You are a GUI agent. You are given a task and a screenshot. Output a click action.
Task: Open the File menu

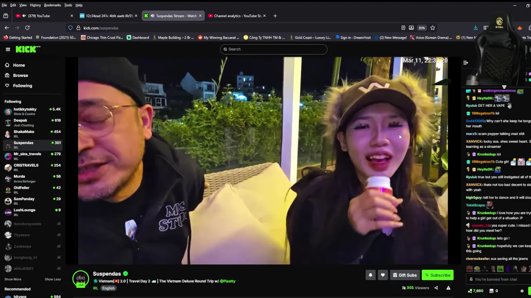[4, 5]
